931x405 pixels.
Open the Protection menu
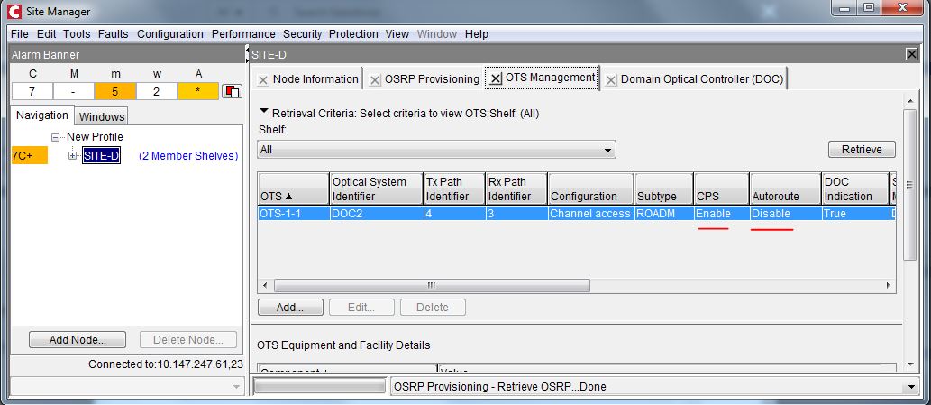(353, 34)
